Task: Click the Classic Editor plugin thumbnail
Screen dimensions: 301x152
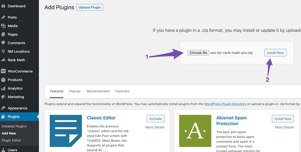Action: [66, 131]
